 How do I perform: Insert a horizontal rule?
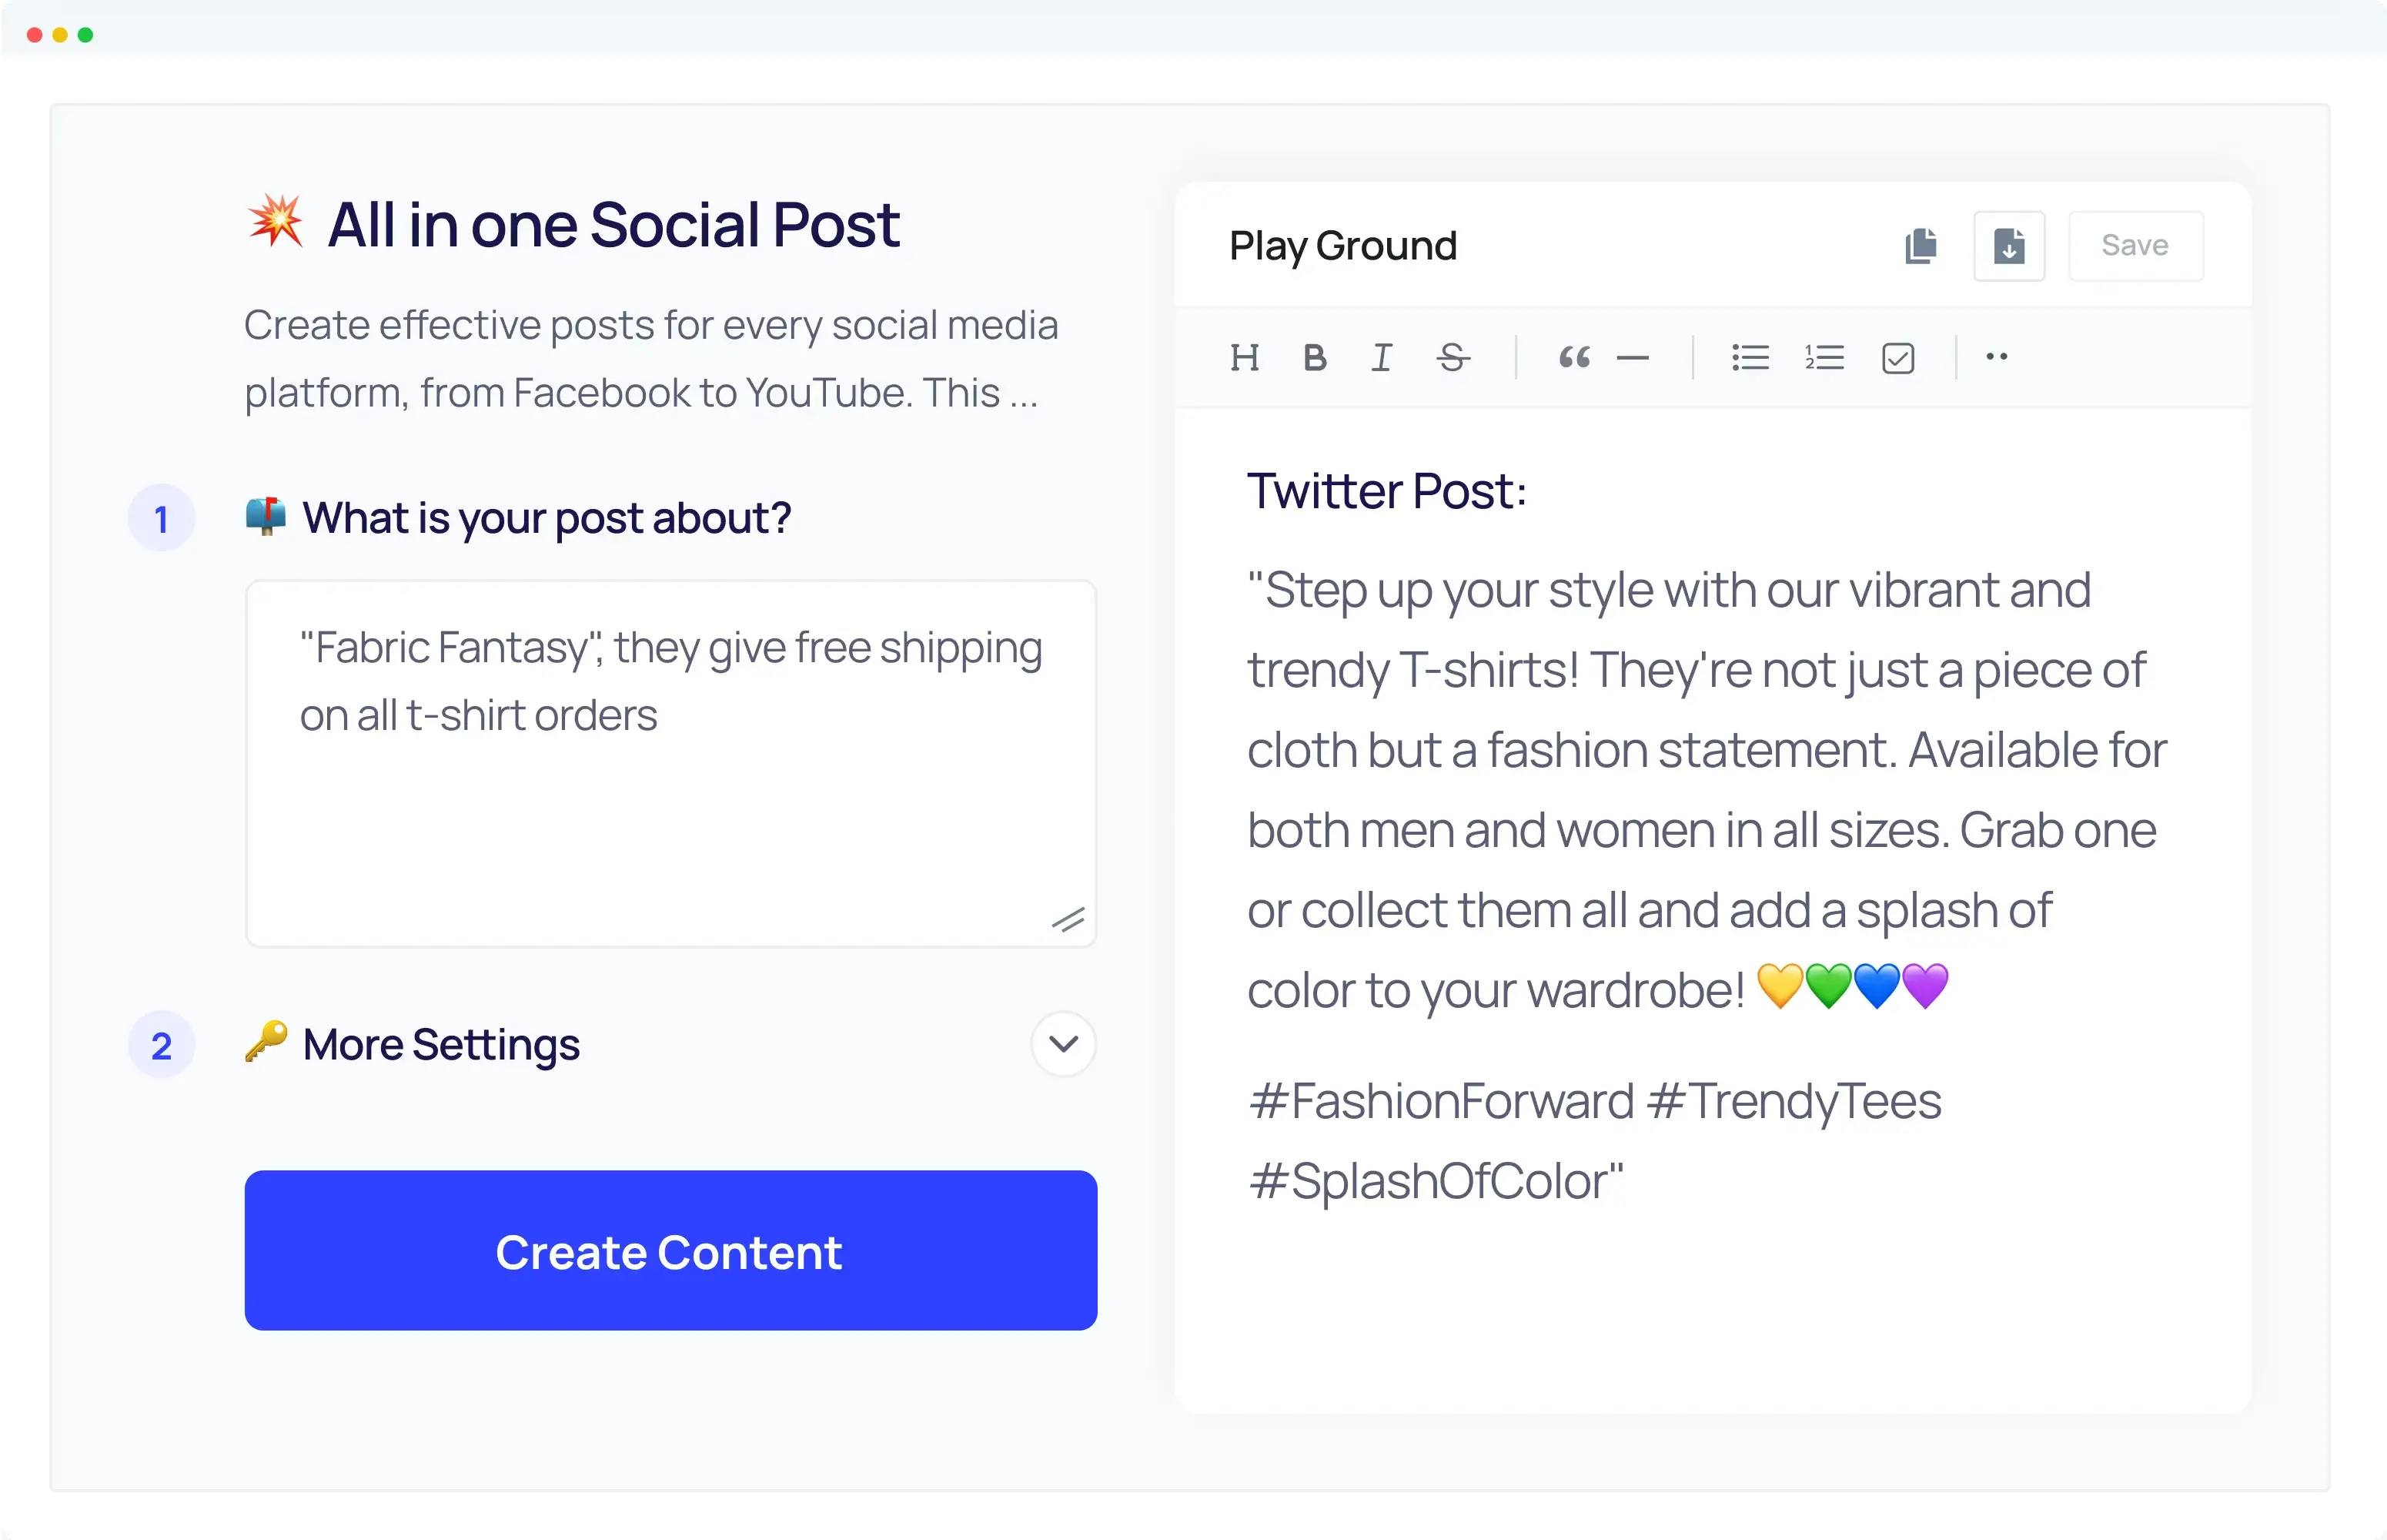tap(1633, 357)
